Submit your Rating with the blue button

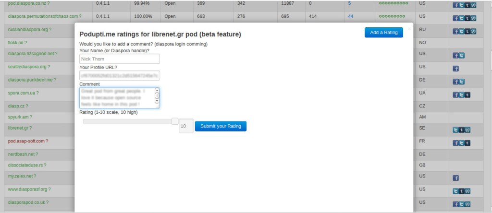tap(221, 126)
